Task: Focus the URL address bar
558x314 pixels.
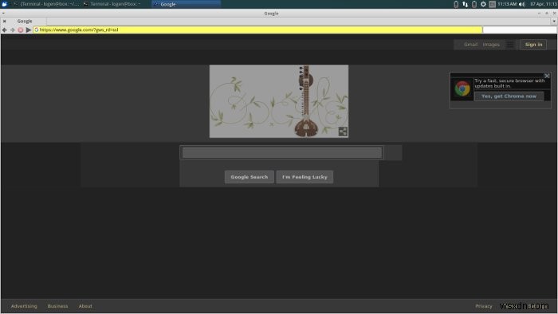Action: 258,29
